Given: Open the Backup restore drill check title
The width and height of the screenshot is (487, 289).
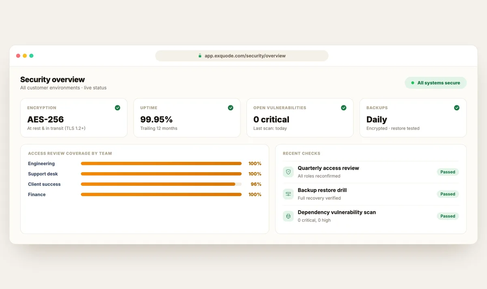Looking at the screenshot, I should 322,190.
